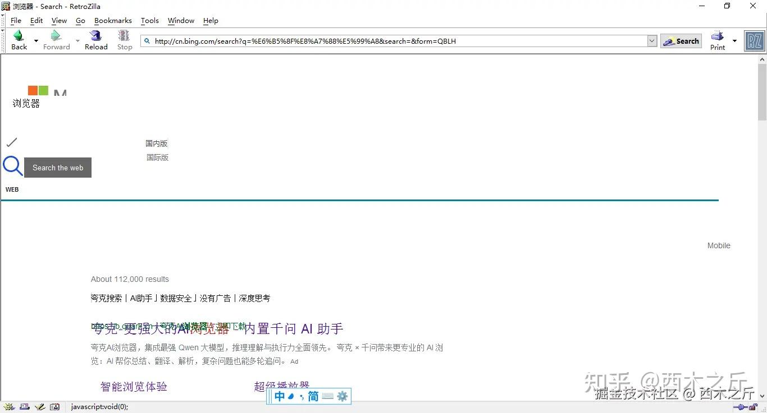Expand the address bar URL history dropdown
This screenshot has height=413, width=767.
(652, 41)
